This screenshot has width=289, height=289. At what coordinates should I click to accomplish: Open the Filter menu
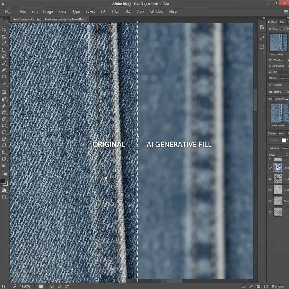116,12
